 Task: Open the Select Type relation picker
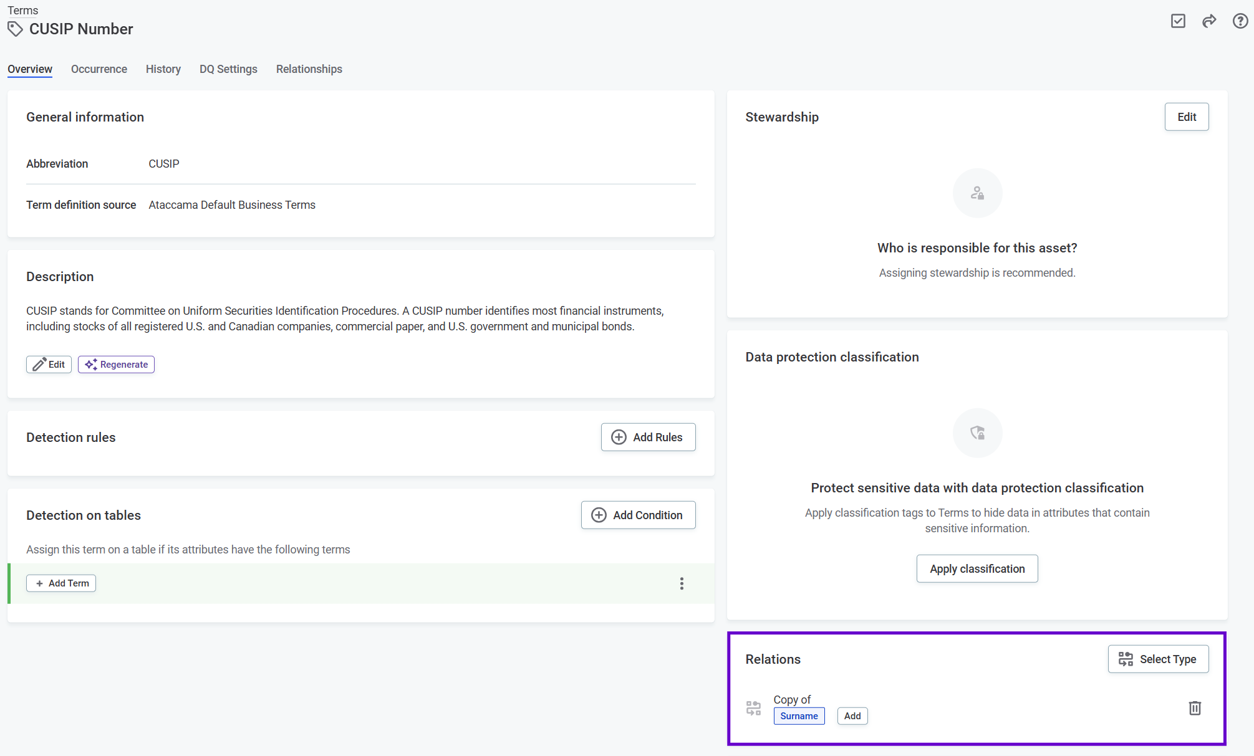click(1158, 659)
